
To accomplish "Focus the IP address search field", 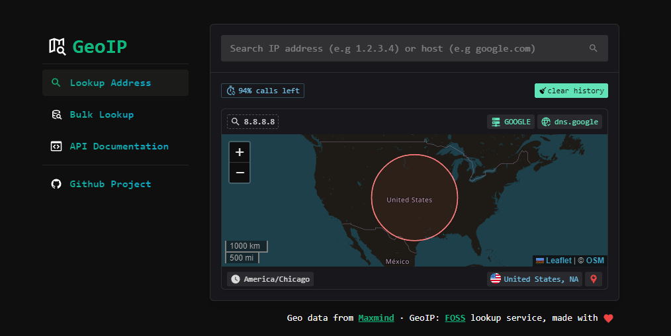I will click(404, 48).
